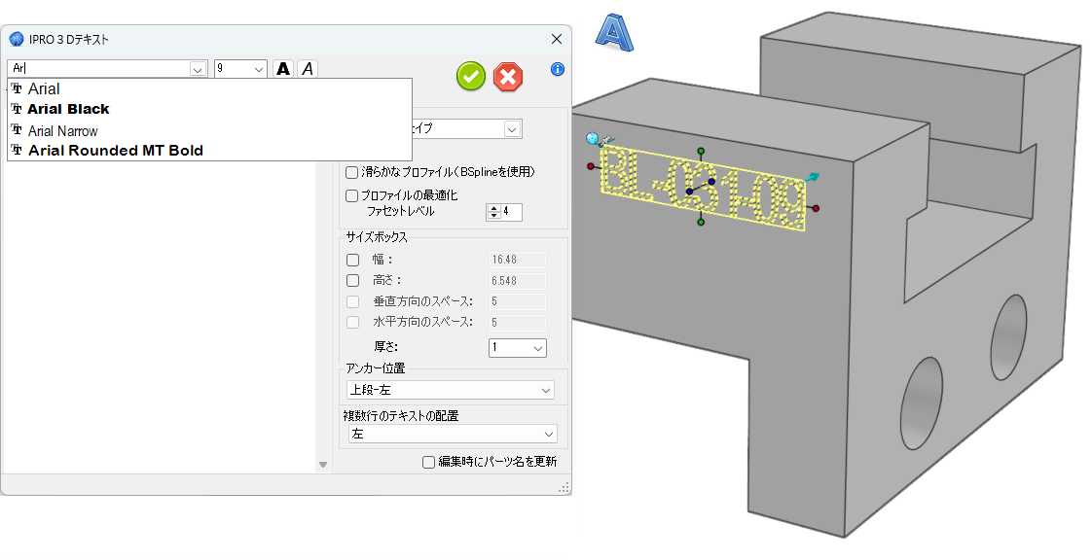Image resolution: width=1092 pixels, height=560 pixels.
Task: Click the teal arrow handle on the text box
Action: (x=812, y=178)
